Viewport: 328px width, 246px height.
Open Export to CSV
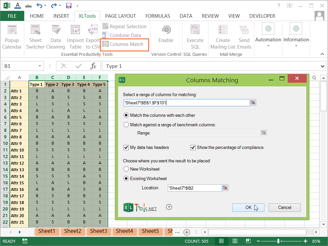[93, 37]
